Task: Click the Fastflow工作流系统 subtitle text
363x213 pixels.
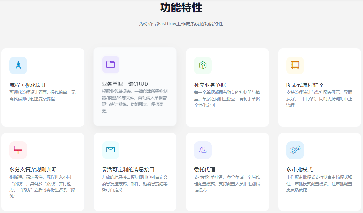Action: coord(181,24)
